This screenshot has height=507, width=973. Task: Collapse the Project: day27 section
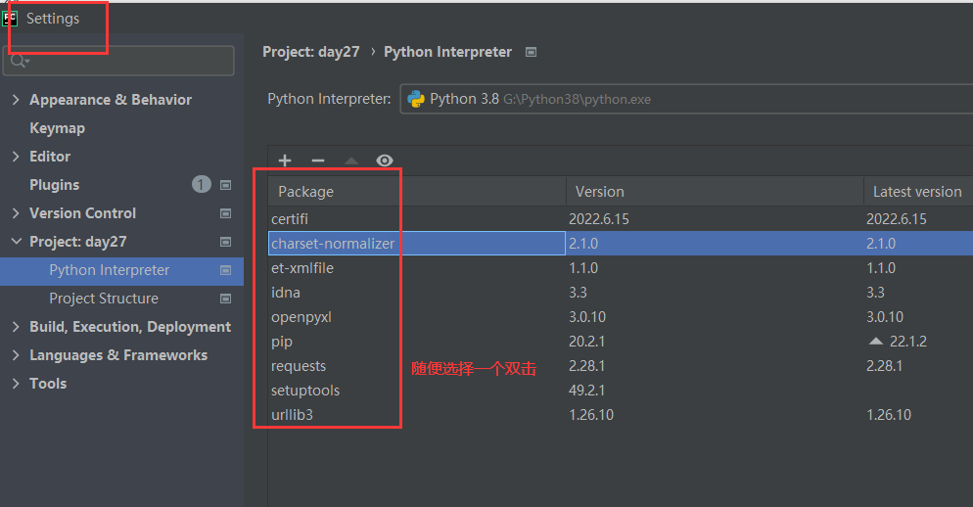pos(16,242)
